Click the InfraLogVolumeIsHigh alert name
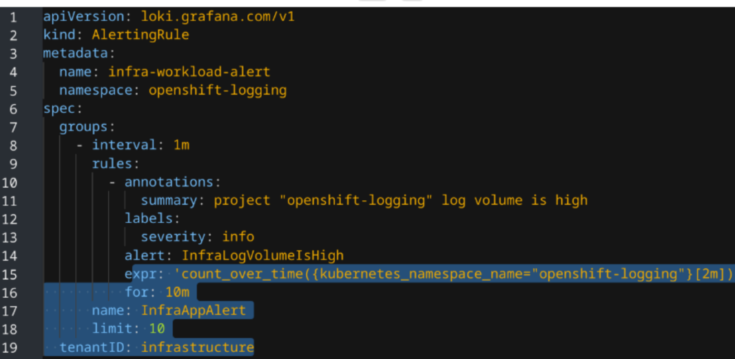This screenshot has height=359, width=735. tap(262, 256)
